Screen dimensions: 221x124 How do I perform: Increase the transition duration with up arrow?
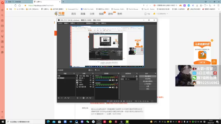(137, 79)
